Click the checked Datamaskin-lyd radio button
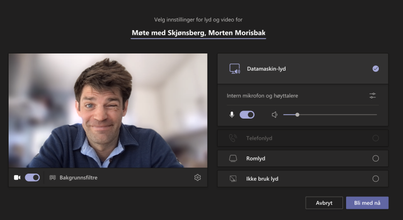The height and width of the screenshot is (220, 403). coord(375,69)
